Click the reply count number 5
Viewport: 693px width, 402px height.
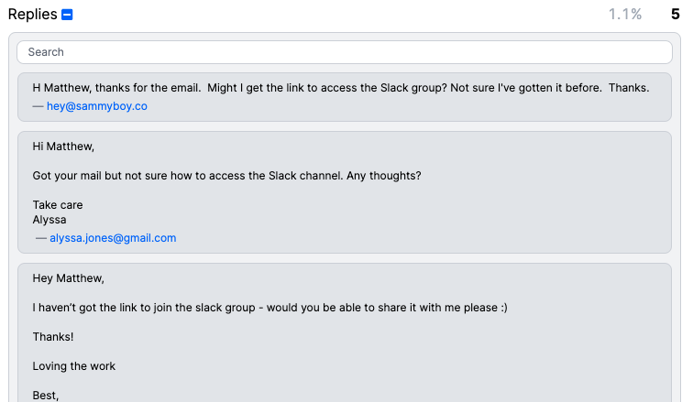pyautogui.click(x=676, y=14)
